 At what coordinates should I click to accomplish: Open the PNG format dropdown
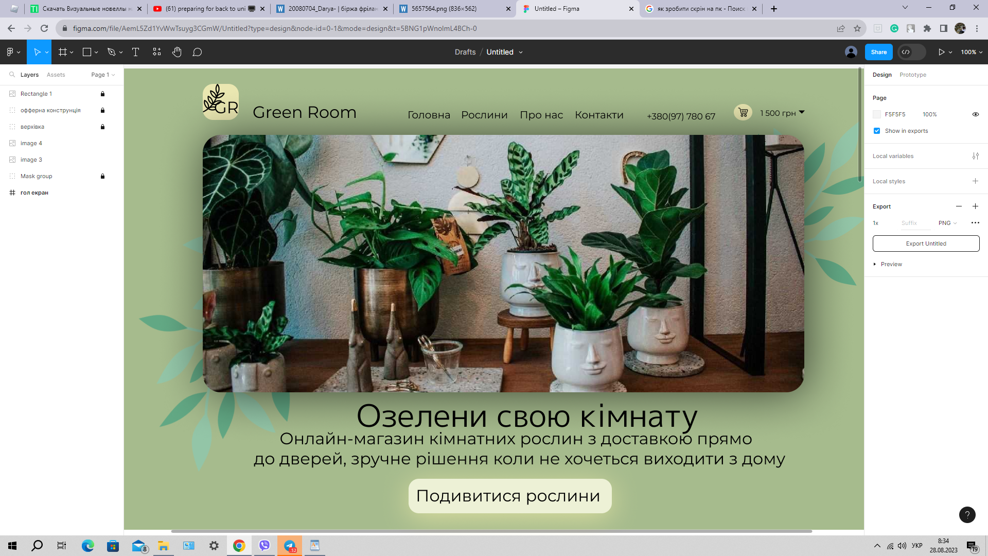(x=947, y=223)
